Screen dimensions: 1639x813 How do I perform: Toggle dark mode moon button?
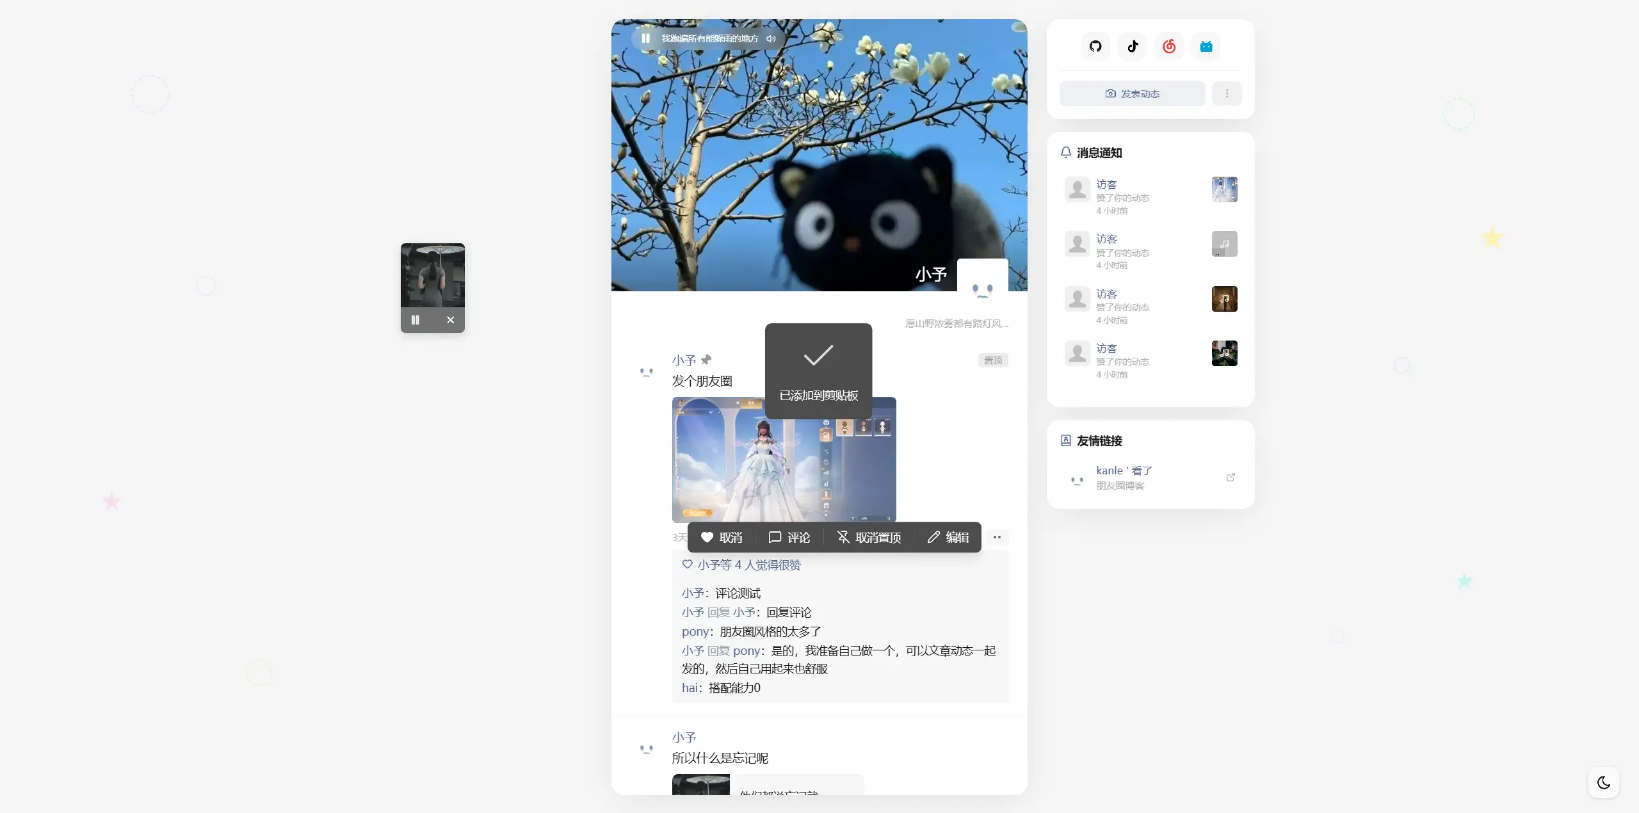pyautogui.click(x=1604, y=782)
